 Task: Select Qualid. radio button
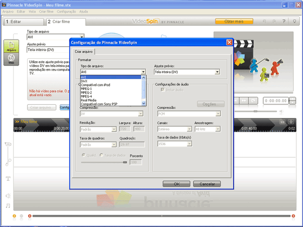coord(84,155)
